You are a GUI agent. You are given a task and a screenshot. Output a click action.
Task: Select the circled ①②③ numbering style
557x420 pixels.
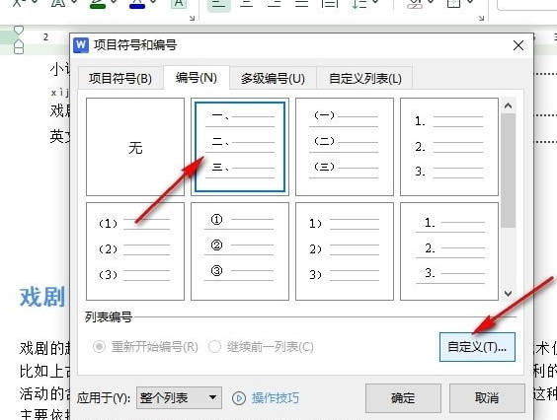(240, 251)
